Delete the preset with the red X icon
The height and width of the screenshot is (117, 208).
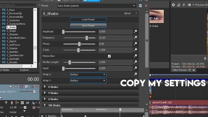(x=146, y=6)
